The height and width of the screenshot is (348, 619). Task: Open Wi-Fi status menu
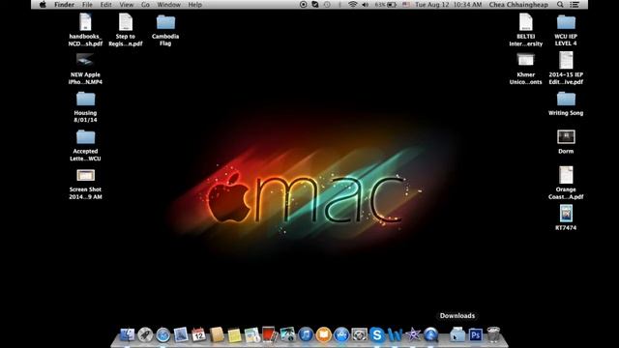coord(352,4)
